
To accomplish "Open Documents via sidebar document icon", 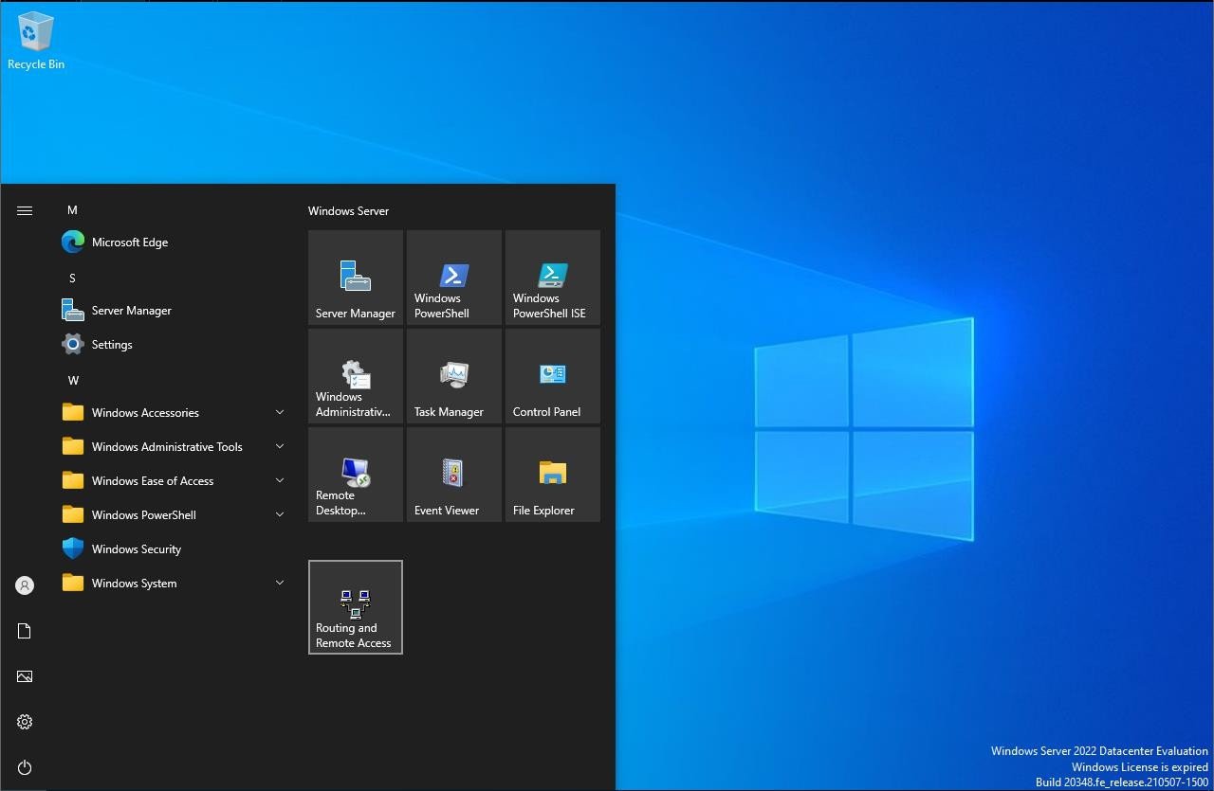I will coord(25,631).
